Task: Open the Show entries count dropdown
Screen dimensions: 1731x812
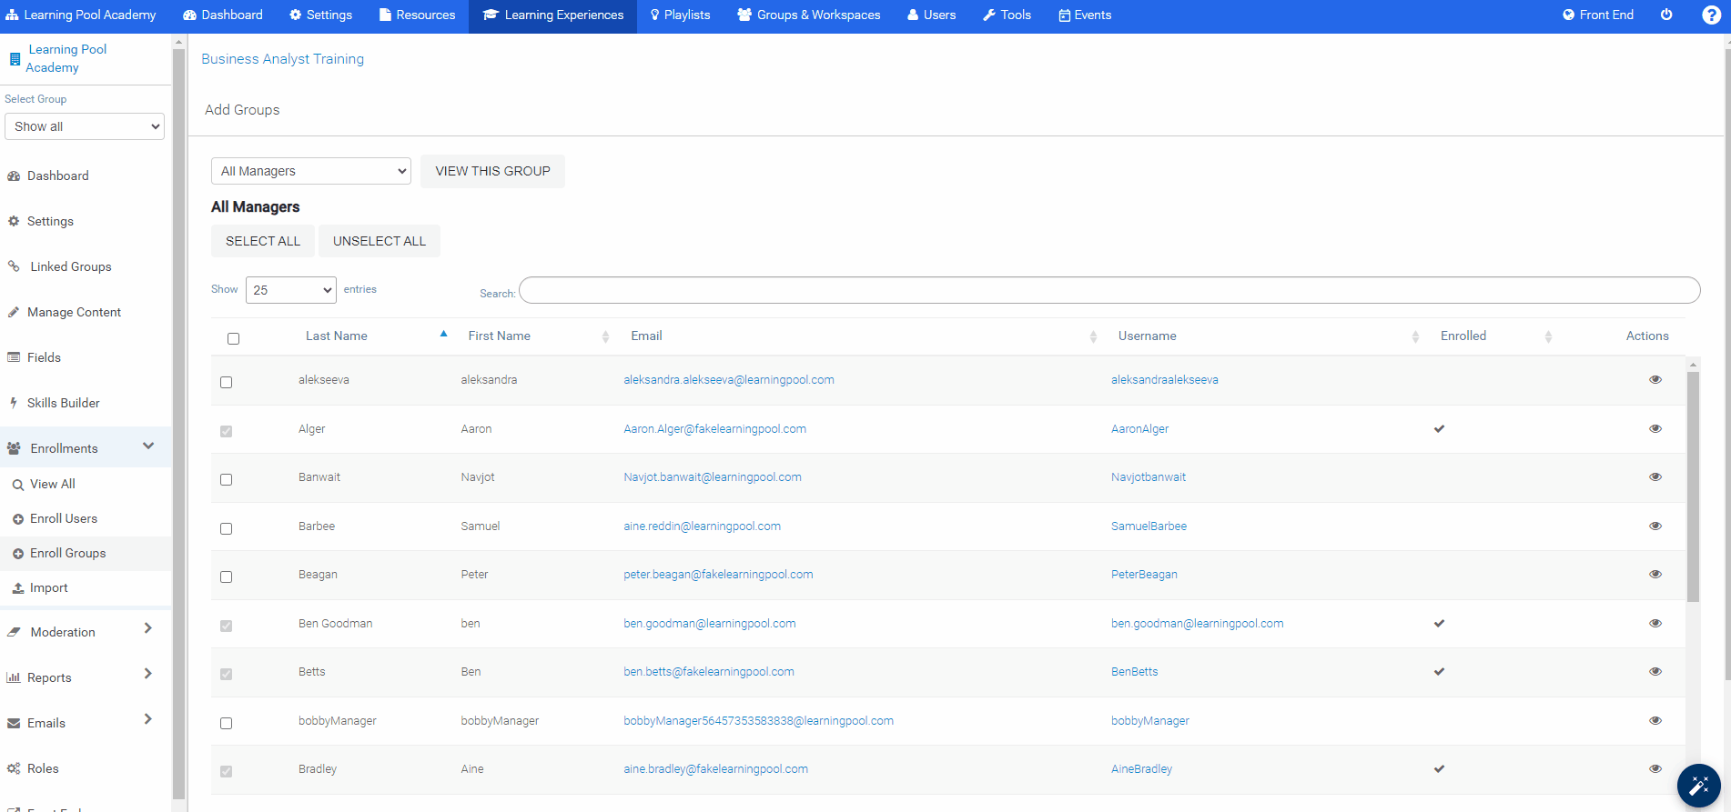Action: [x=290, y=290]
